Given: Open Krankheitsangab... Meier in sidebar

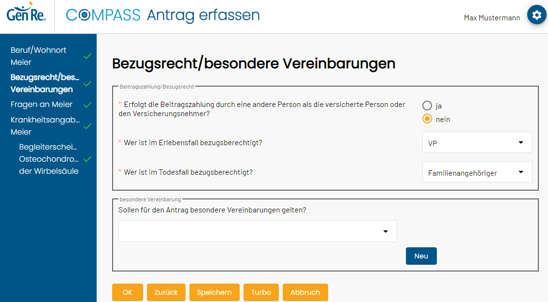Looking at the screenshot, I should 45,126.
